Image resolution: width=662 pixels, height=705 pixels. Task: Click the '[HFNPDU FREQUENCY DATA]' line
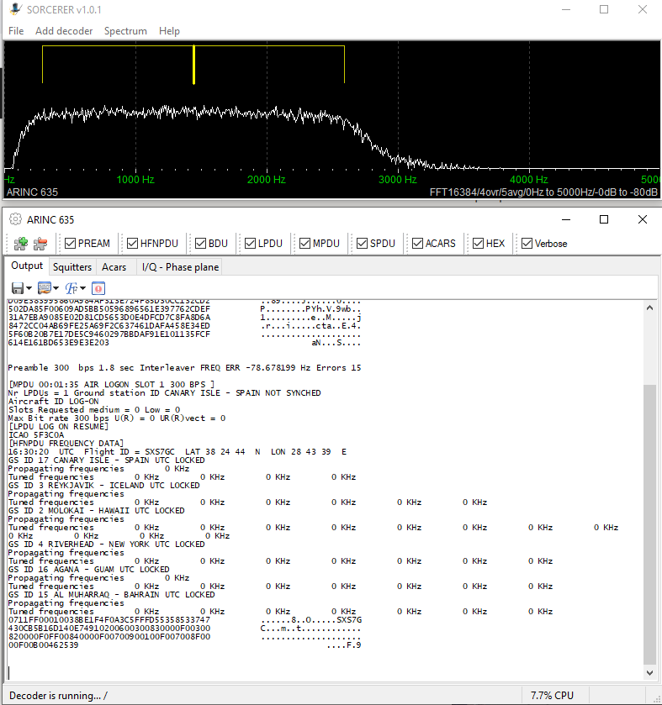(x=66, y=444)
